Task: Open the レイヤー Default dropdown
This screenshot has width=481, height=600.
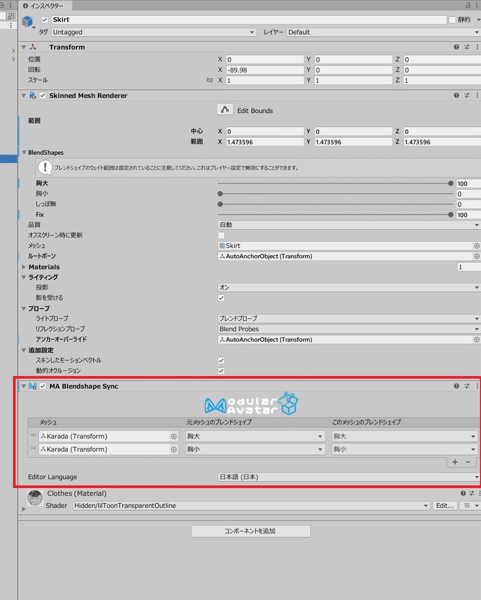Action: click(384, 32)
